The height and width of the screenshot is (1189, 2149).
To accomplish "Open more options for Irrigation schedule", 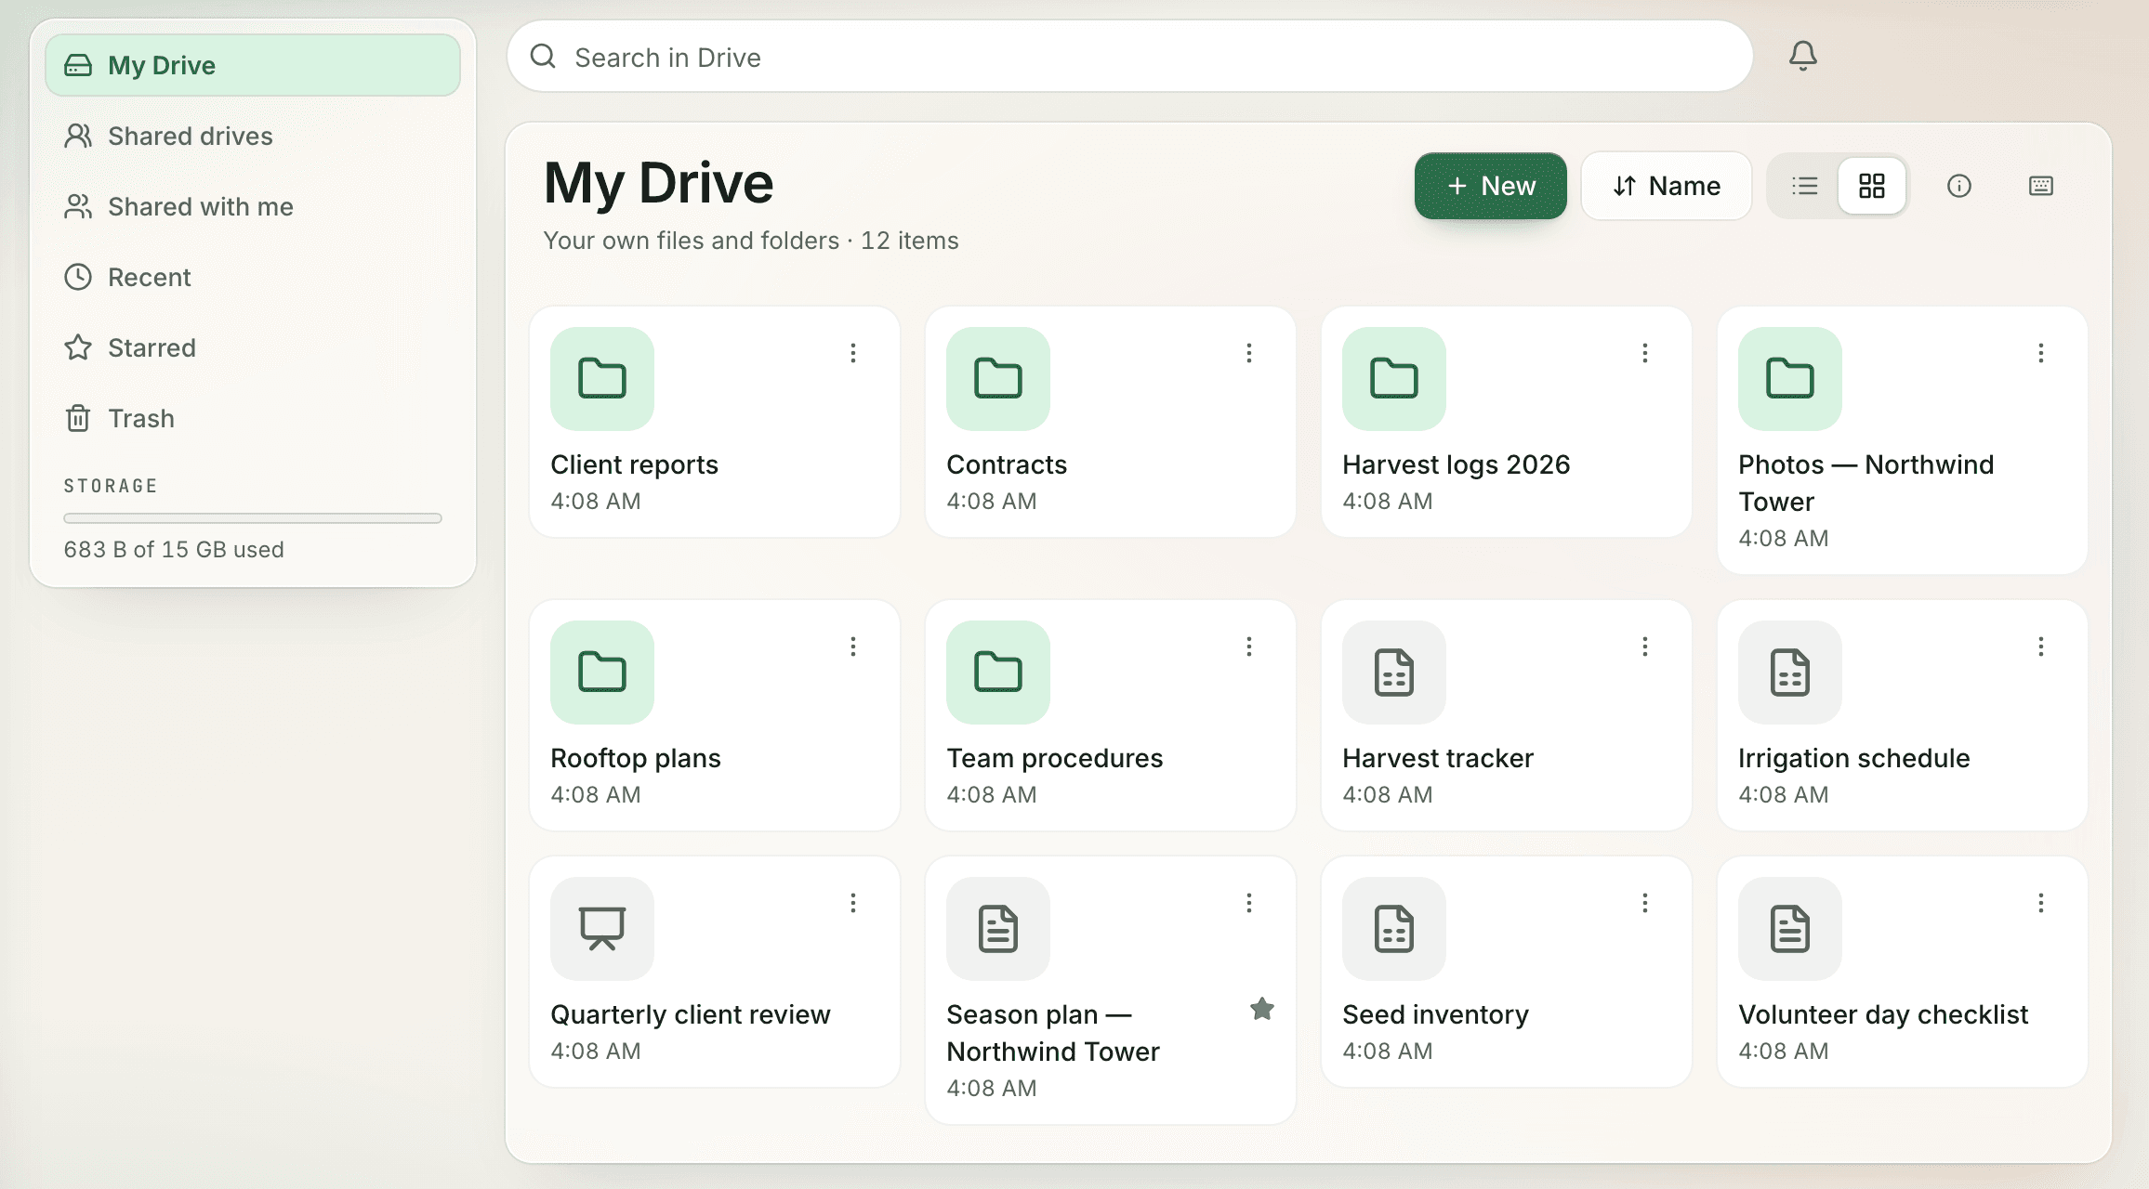I will 2040,647.
